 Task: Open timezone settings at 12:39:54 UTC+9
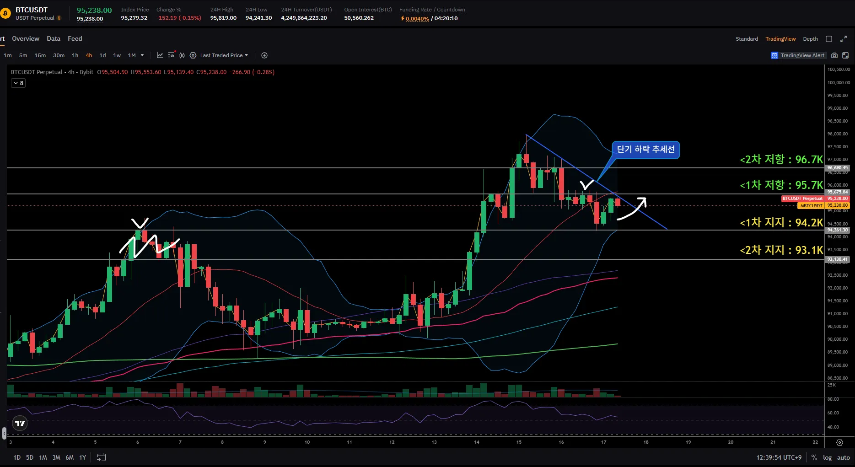779,457
